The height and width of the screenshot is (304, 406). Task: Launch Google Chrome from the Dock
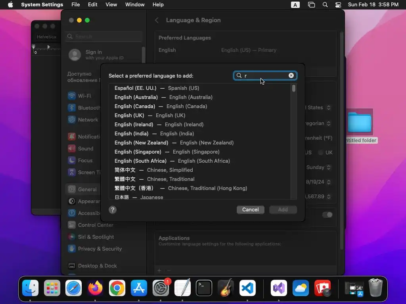117,288
